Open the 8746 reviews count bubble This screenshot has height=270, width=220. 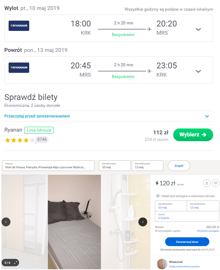pos(42,139)
